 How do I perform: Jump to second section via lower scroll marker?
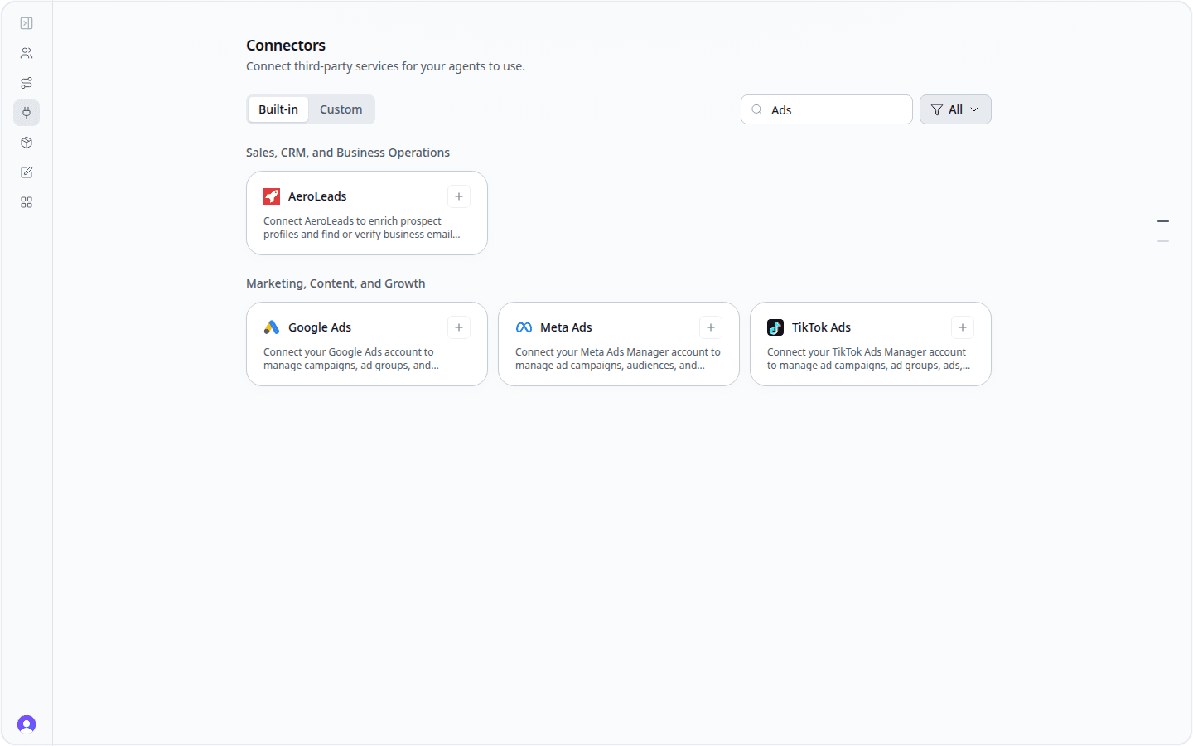click(1163, 241)
